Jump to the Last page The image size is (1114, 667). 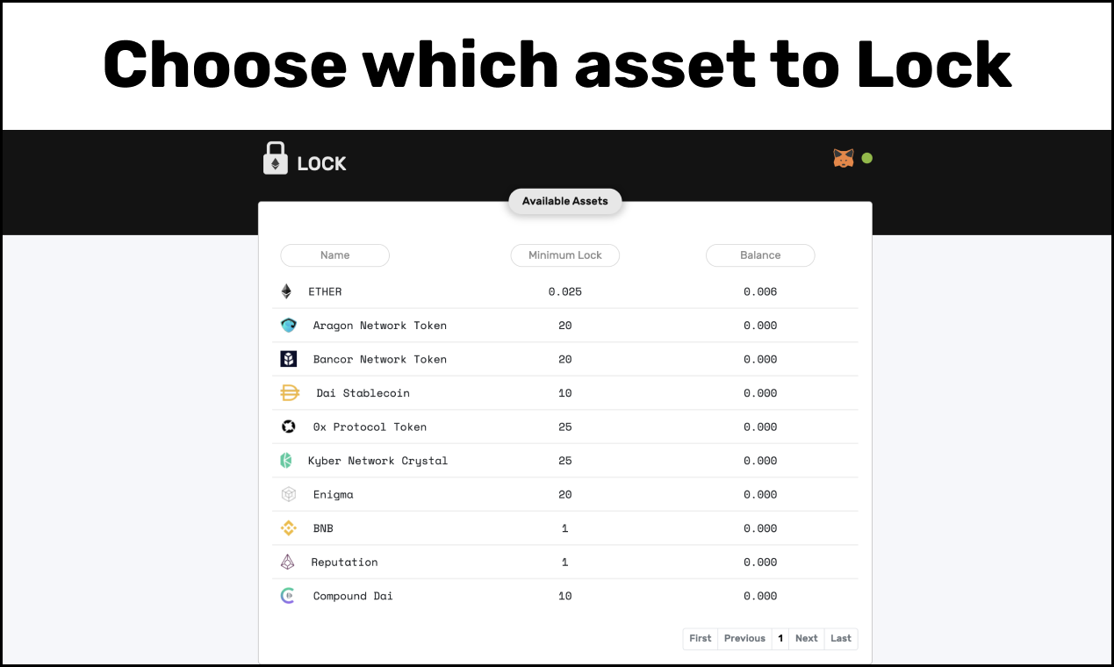tap(840, 638)
